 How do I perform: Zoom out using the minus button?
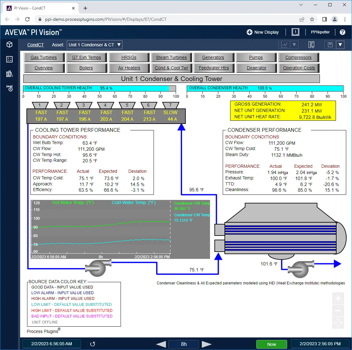pos(338,311)
